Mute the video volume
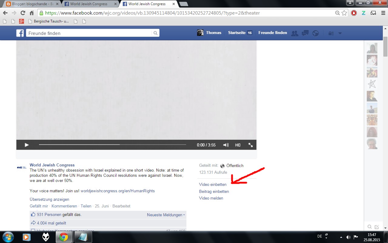 point(226,145)
